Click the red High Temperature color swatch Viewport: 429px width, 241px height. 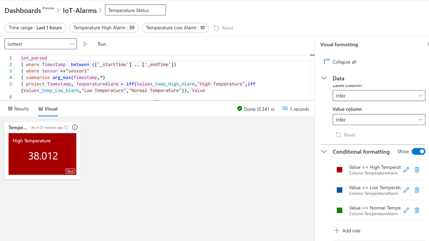[x=340, y=170]
